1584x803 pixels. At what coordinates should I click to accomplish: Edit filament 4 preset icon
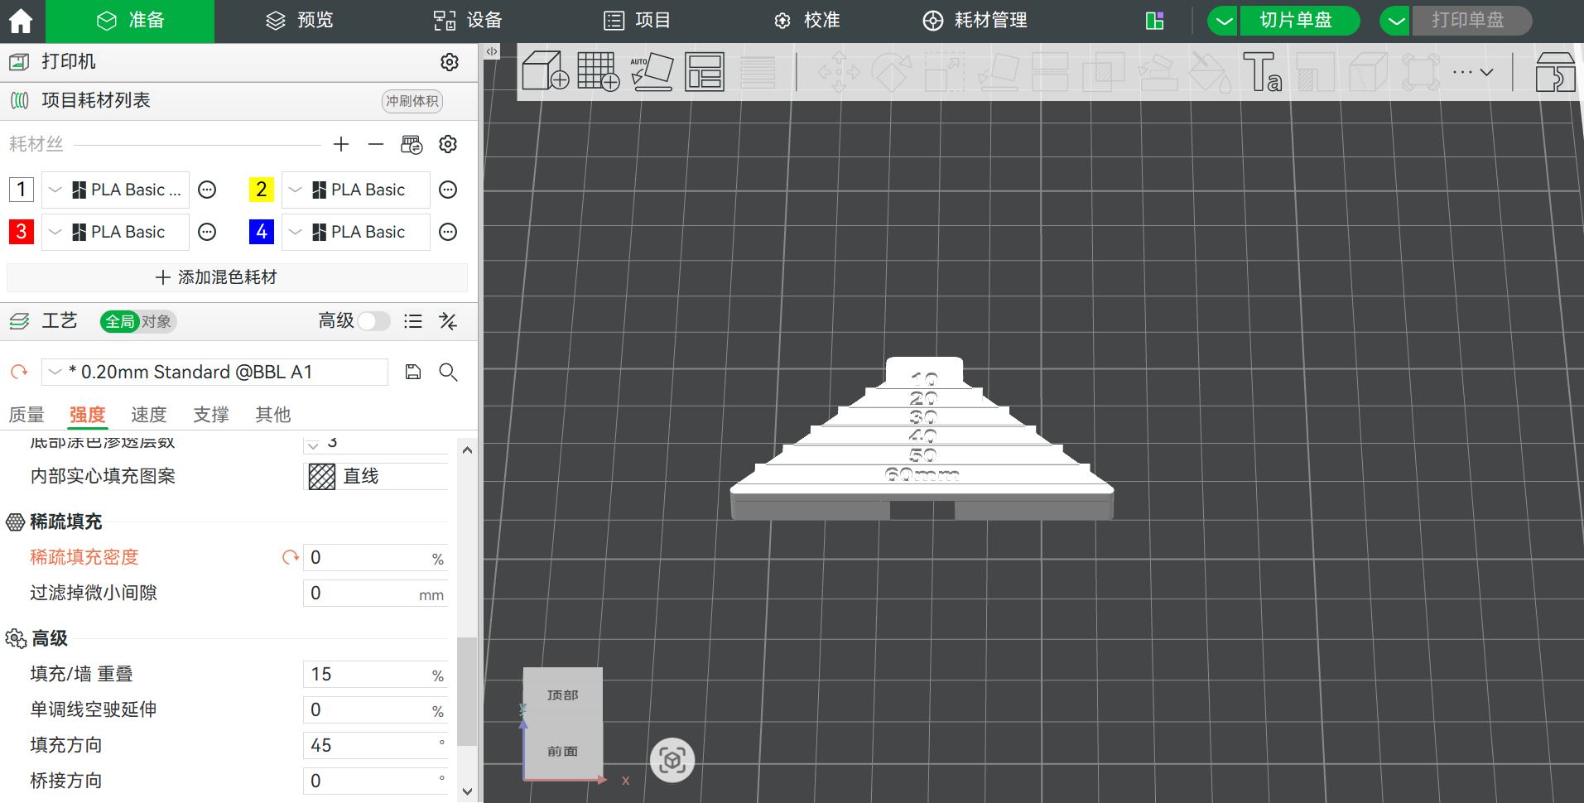(x=448, y=232)
